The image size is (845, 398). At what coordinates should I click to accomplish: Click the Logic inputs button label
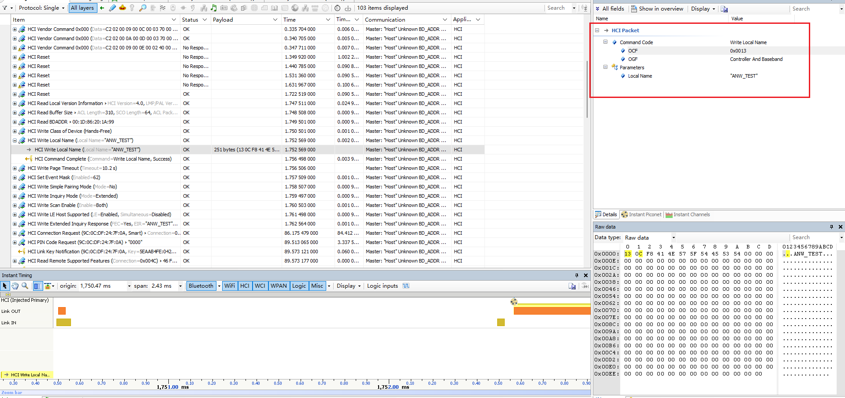coord(382,286)
